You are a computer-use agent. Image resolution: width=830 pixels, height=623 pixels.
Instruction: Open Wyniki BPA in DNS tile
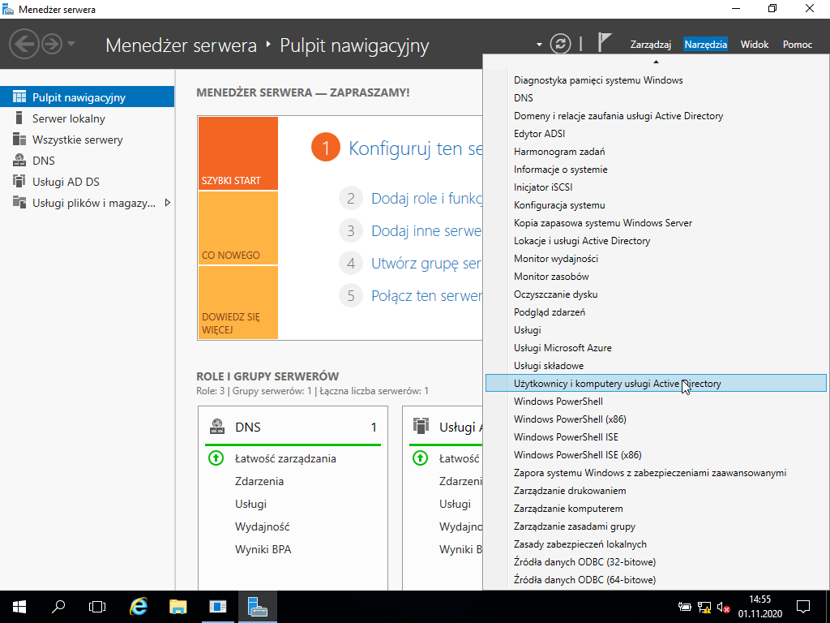coord(263,549)
